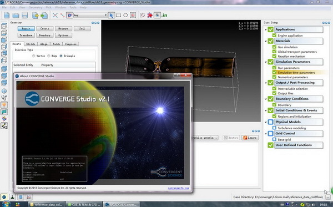Click the Create geometry button

[x=44, y=28]
